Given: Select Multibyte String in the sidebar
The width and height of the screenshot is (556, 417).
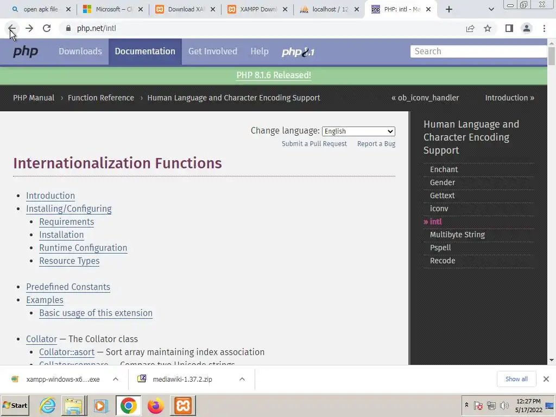Looking at the screenshot, I should pos(457,235).
